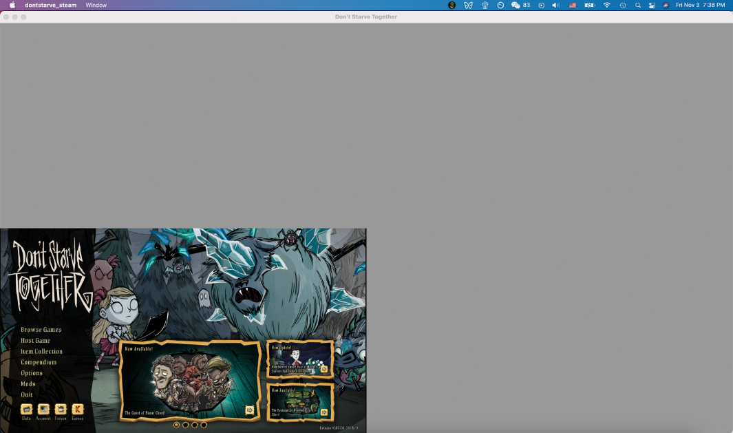Viewport: 733px width, 433px height.
Task: Open the dontstarve_steam app menu
Action: click(50, 5)
